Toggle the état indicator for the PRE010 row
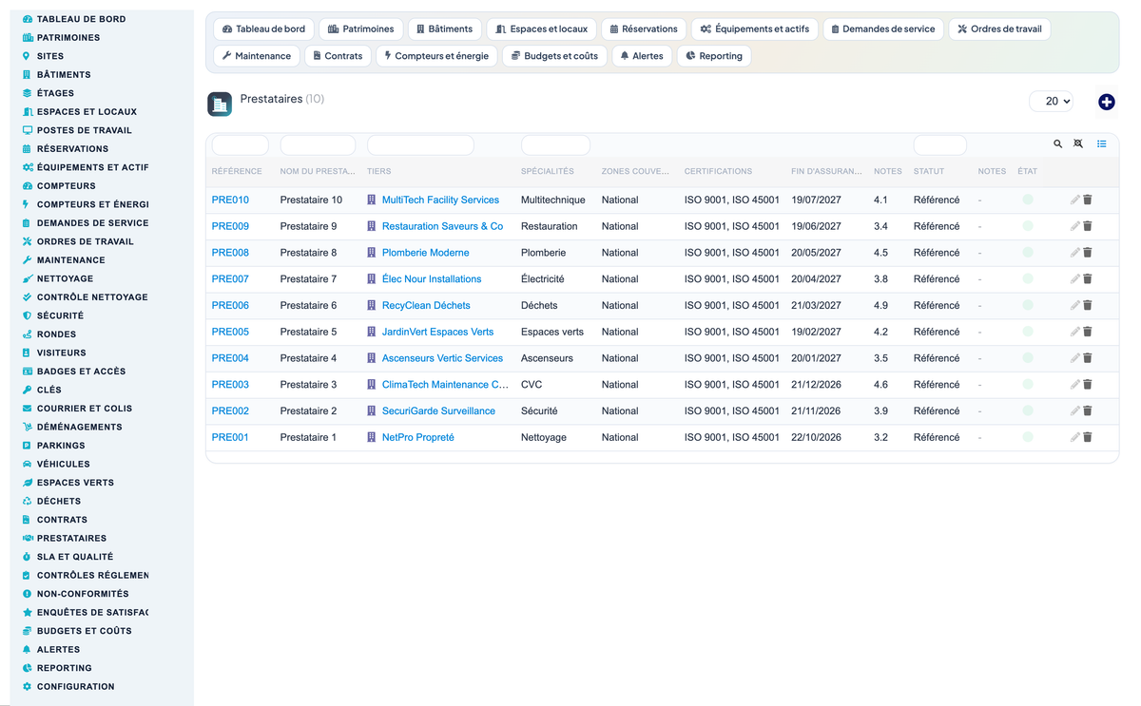This screenshot has height=706, width=1141. click(x=1027, y=200)
